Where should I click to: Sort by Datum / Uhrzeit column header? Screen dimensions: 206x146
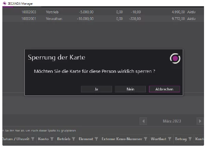pyautogui.click(x=16, y=139)
